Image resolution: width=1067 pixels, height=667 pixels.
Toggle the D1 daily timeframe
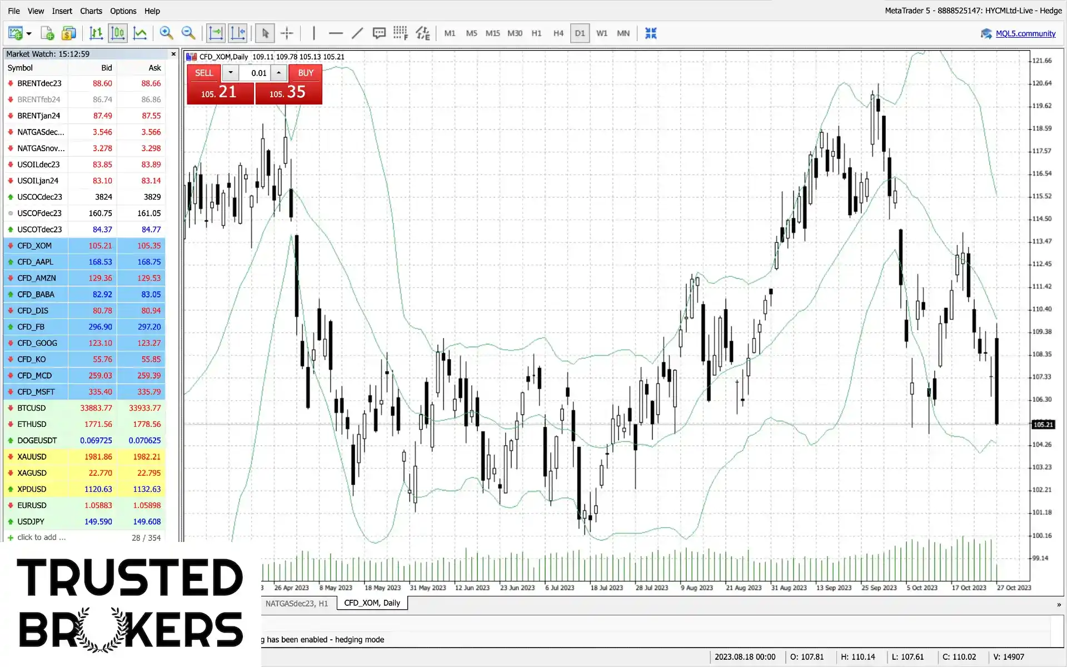tap(580, 33)
